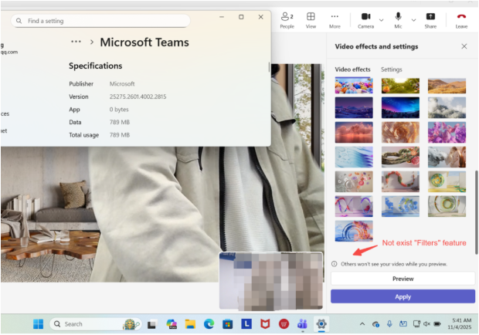The width and height of the screenshot is (479, 335).
Task: Click the search magnifier in Settings window
Action: point(19,21)
